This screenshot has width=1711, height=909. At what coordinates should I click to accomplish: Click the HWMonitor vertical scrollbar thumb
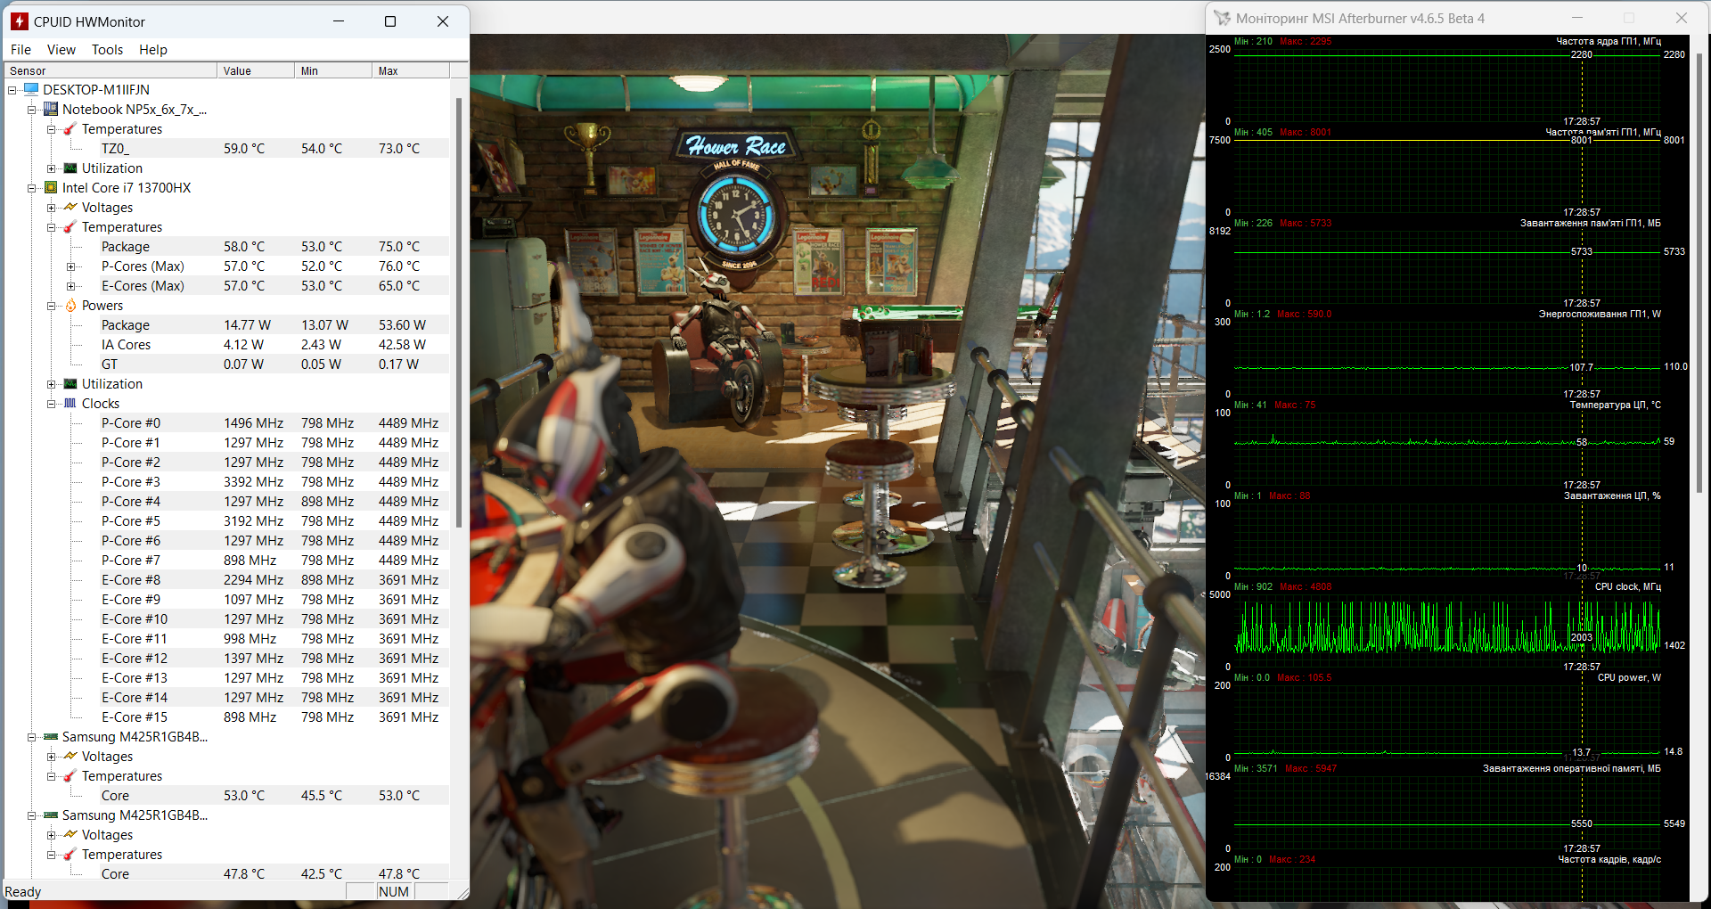point(459,311)
